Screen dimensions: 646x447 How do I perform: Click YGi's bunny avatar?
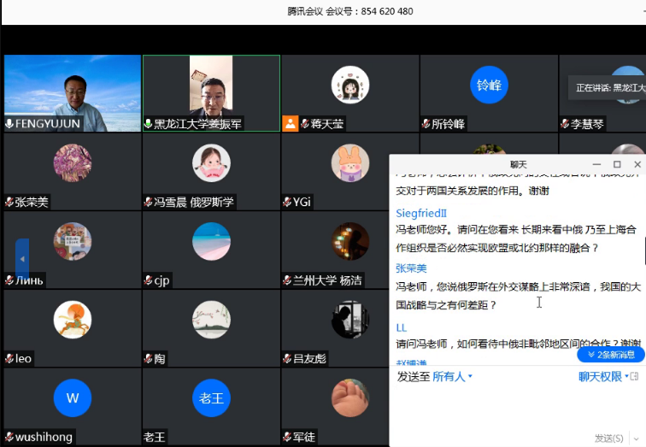pyautogui.click(x=350, y=162)
